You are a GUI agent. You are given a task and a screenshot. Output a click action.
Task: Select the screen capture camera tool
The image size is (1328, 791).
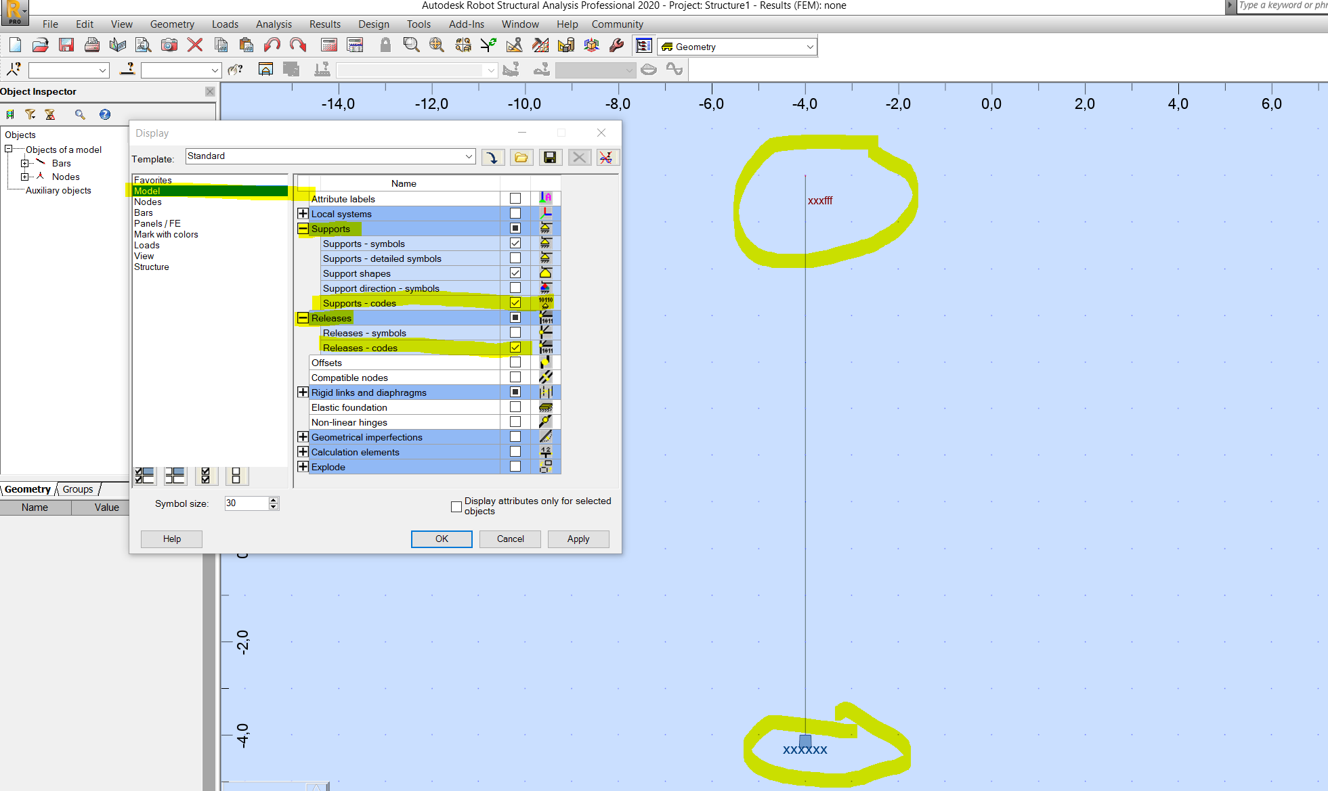[x=169, y=45]
